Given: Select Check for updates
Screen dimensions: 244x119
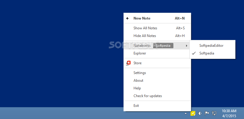Looking at the screenshot, I should click(157, 96).
